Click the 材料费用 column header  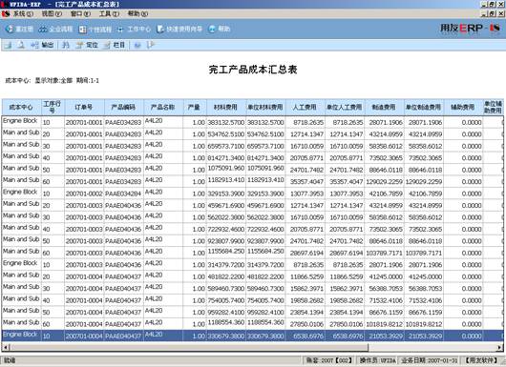pos(225,108)
